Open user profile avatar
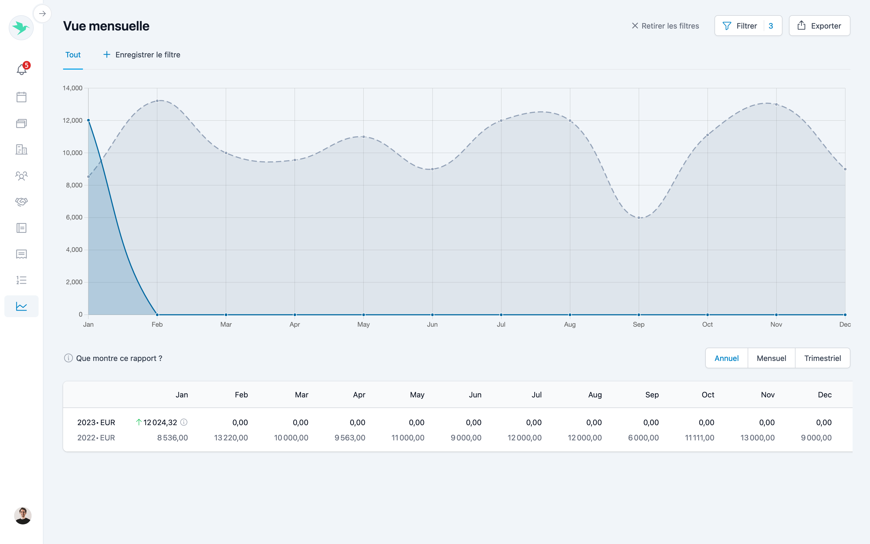This screenshot has width=870, height=544. (x=23, y=516)
